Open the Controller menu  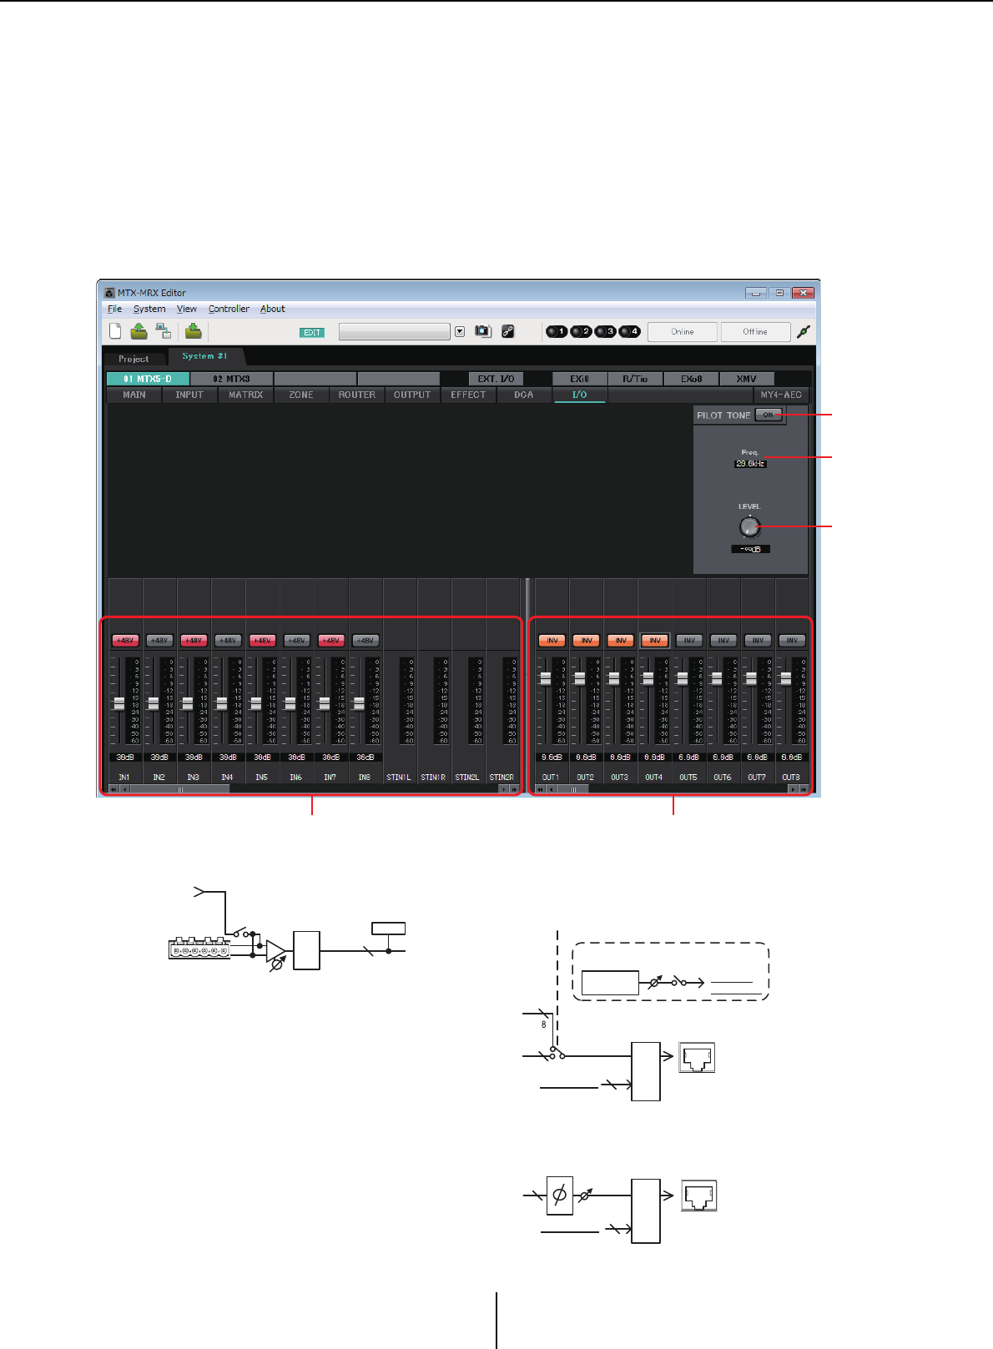tap(229, 309)
